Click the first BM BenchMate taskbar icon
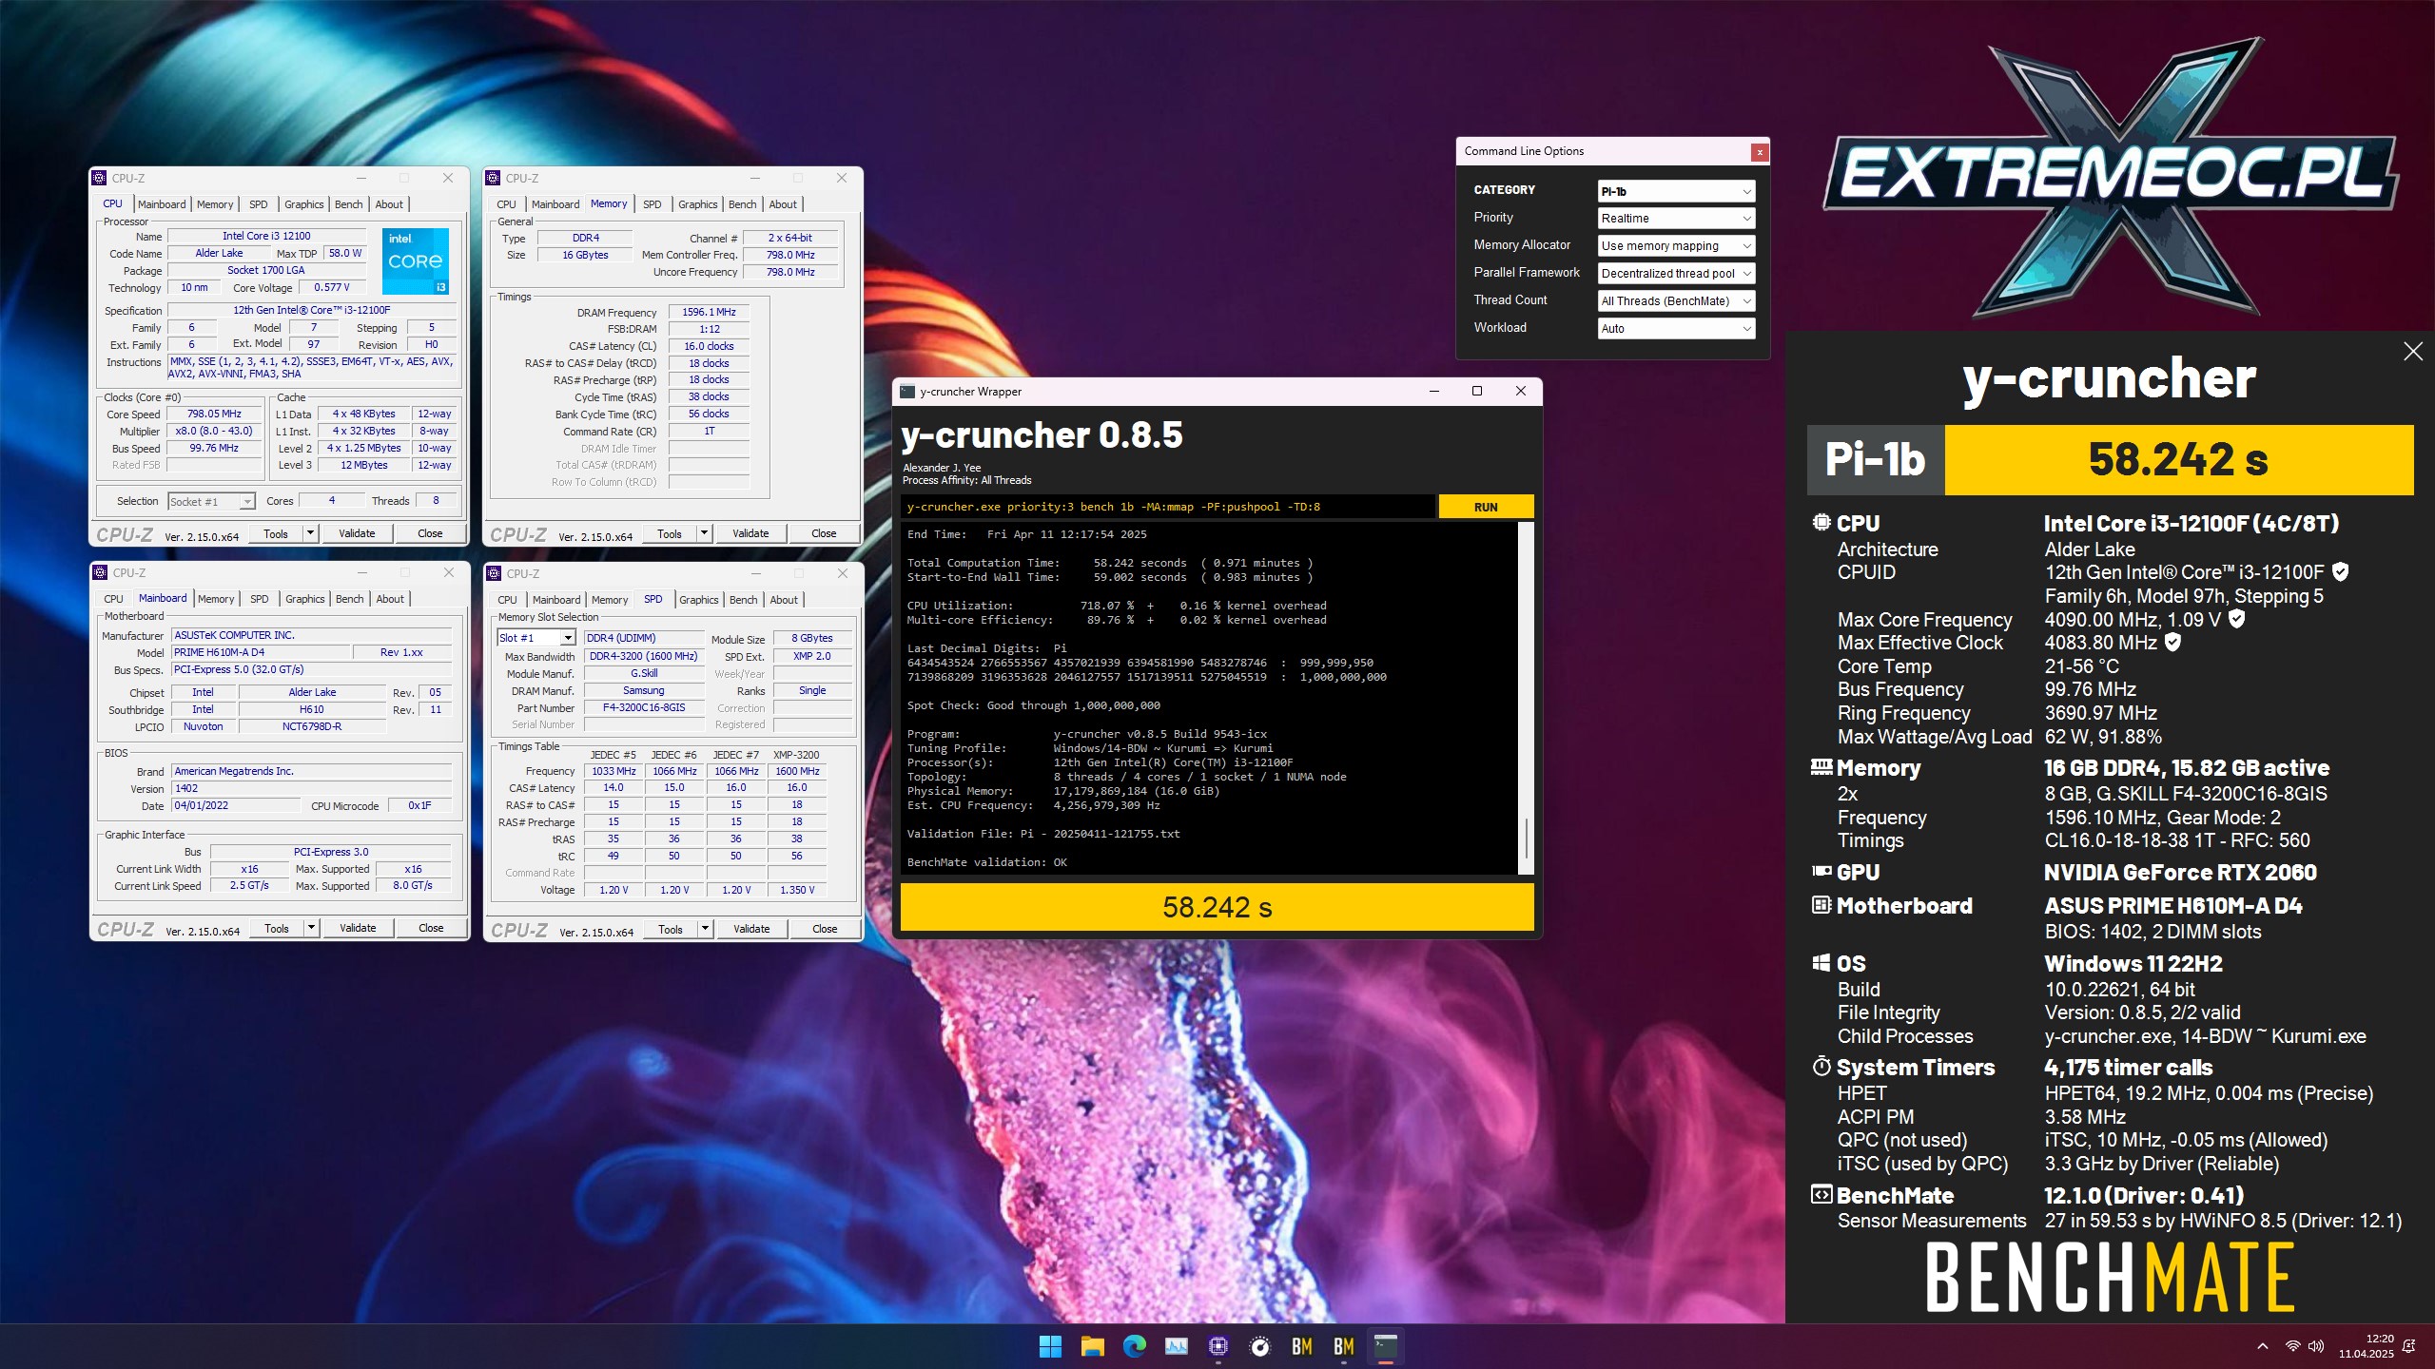This screenshot has width=2435, height=1369. [1301, 1346]
